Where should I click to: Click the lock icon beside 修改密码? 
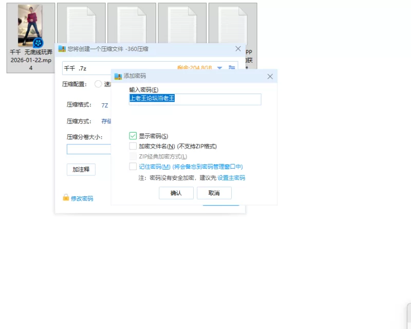click(66, 197)
